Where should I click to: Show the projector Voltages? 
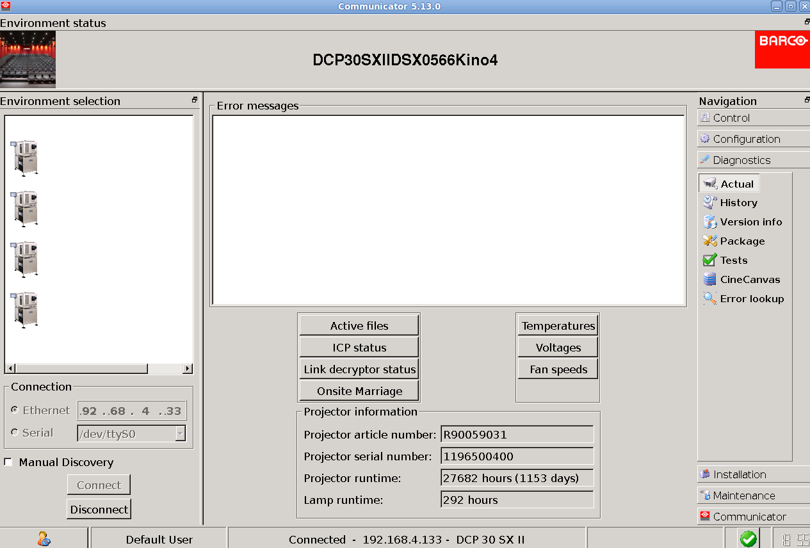558,348
